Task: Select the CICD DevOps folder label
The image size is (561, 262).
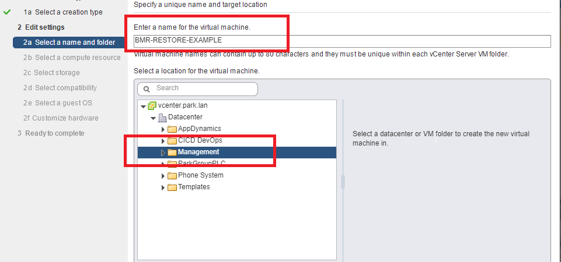Action: point(200,140)
